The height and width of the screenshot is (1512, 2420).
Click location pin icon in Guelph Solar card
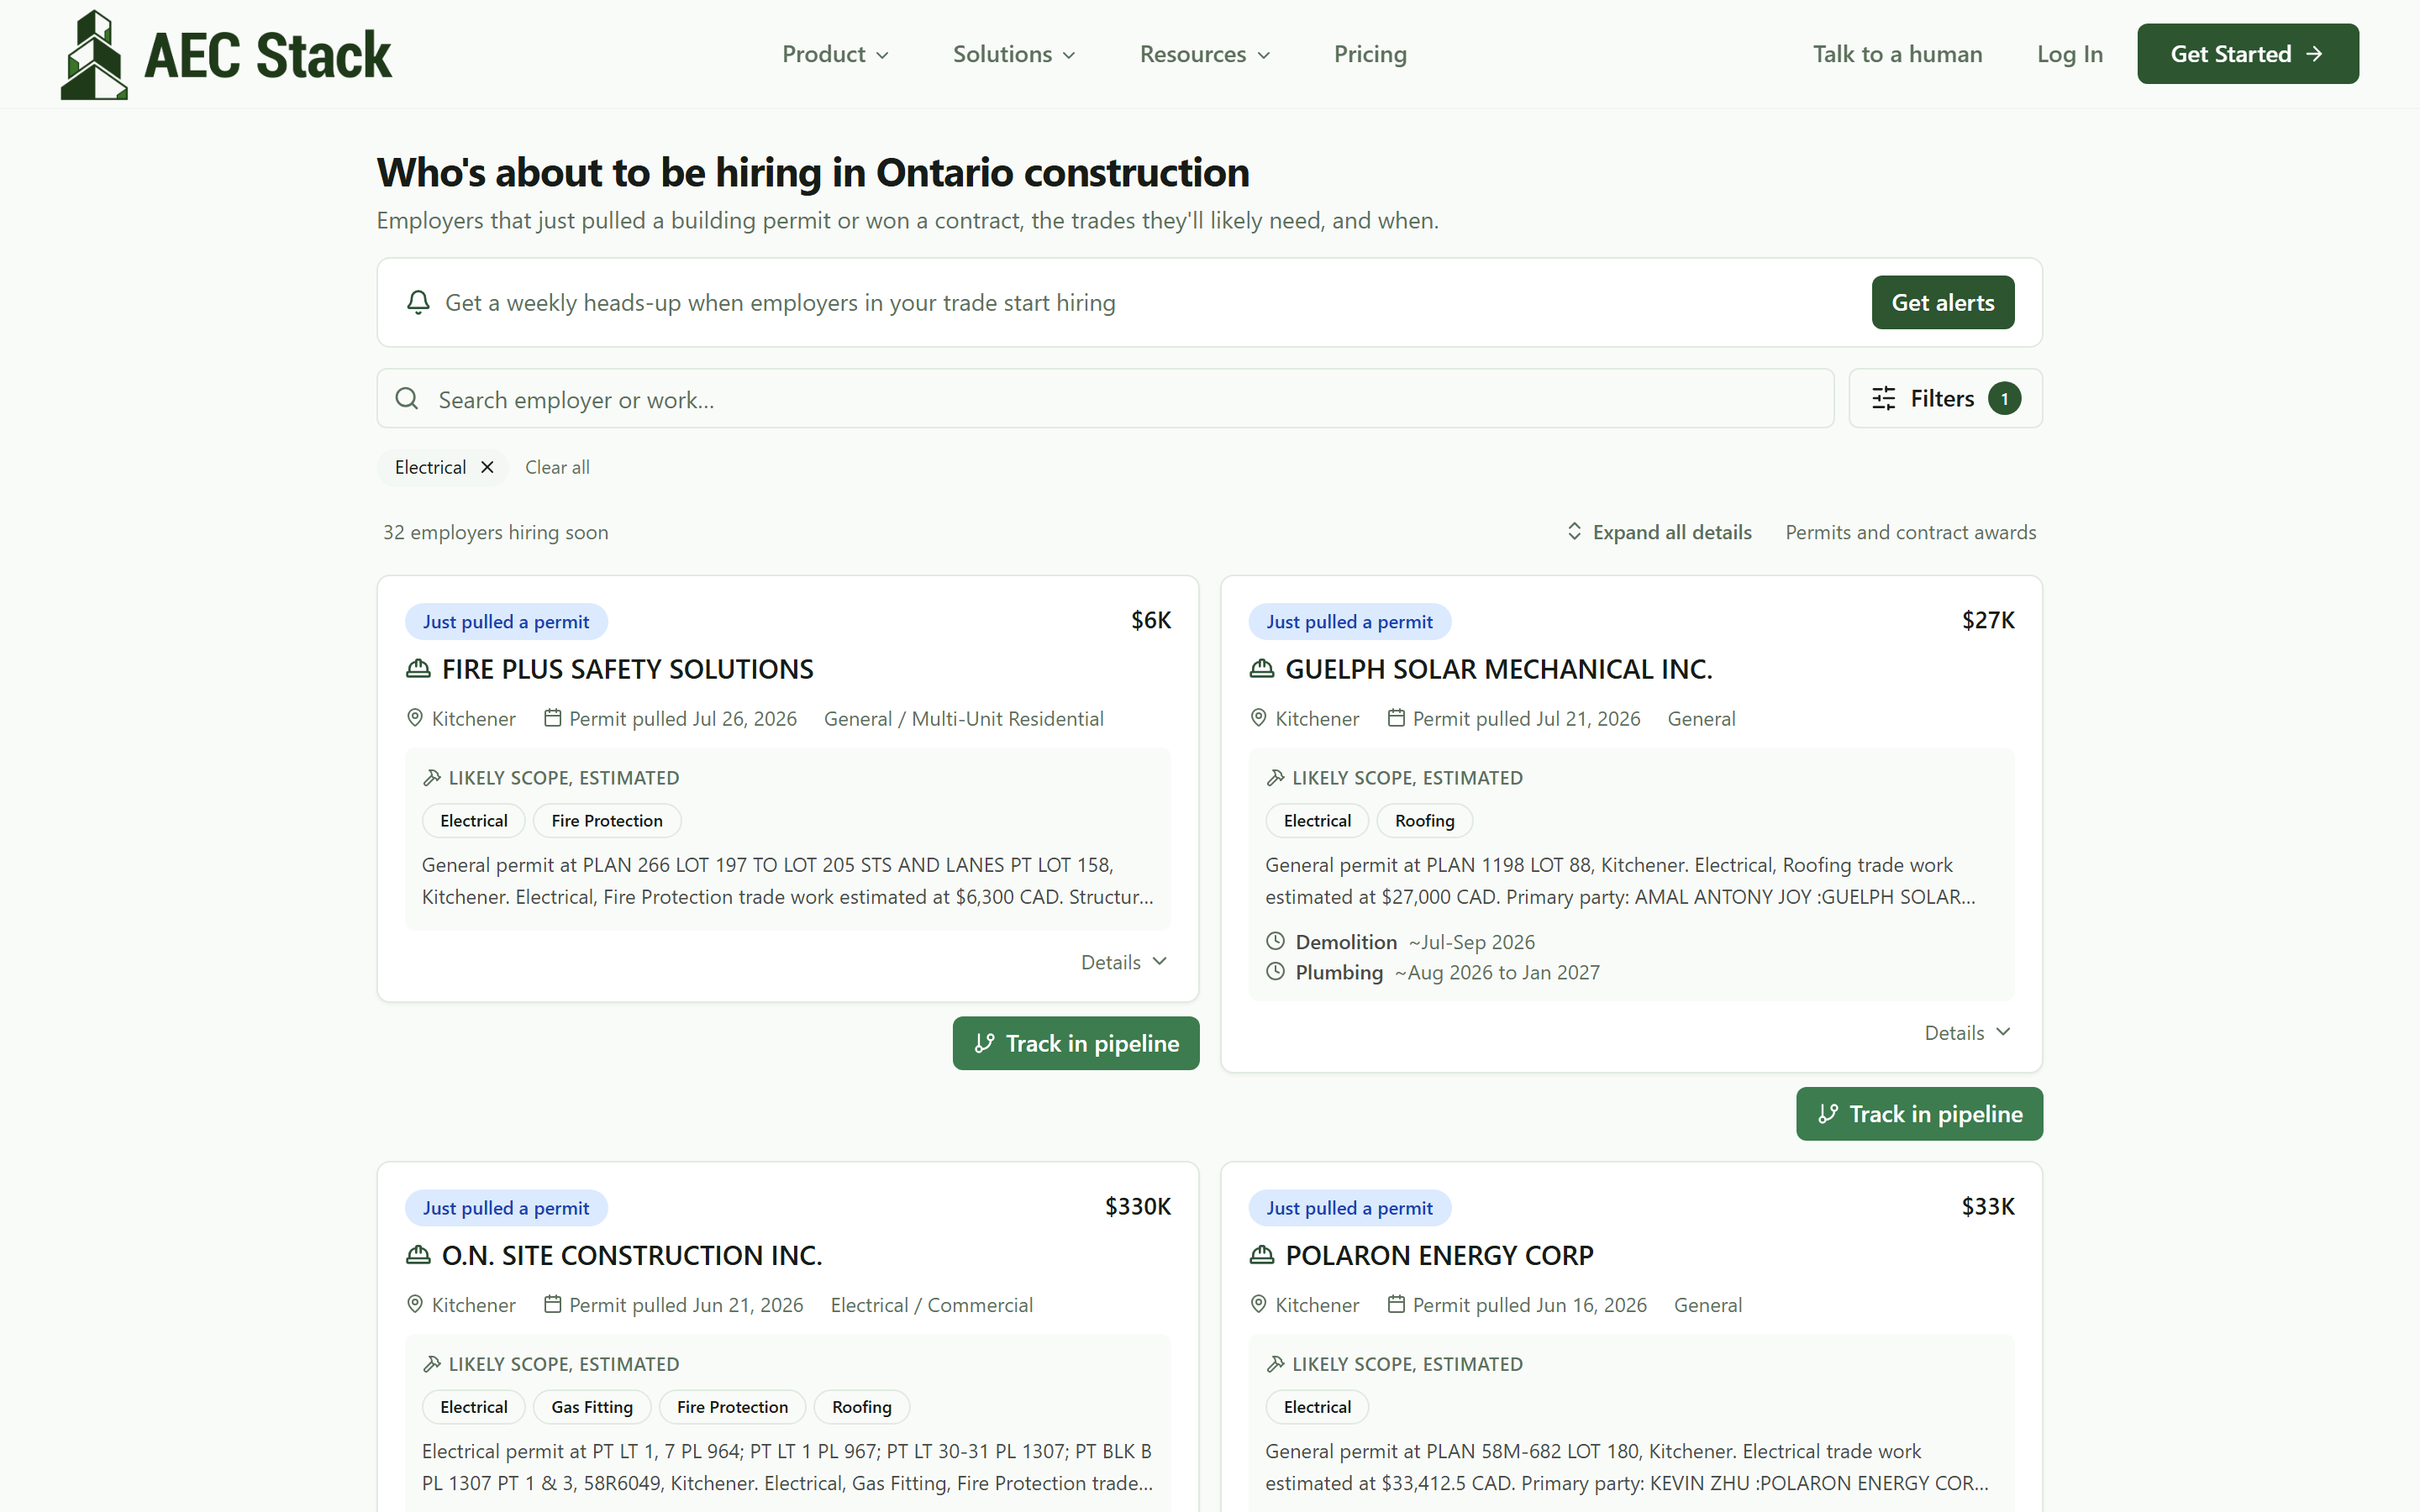(x=1259, y=718)
